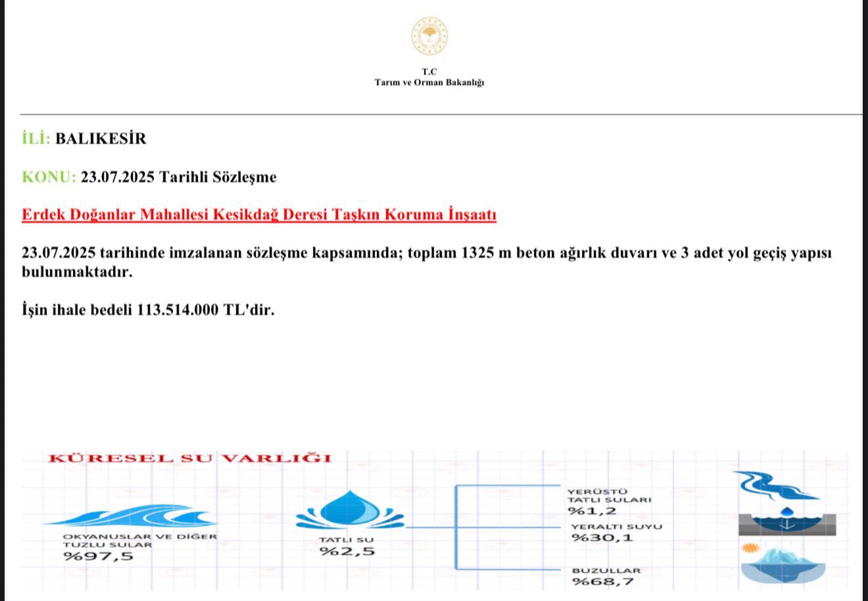The height and width of the screenshot is (601, 868).
Task: Click the blue river icon
Action: point(776,486)
